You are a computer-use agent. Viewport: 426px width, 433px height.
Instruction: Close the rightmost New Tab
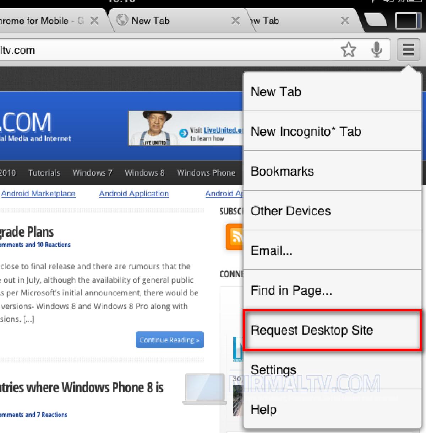pos(345,21)
